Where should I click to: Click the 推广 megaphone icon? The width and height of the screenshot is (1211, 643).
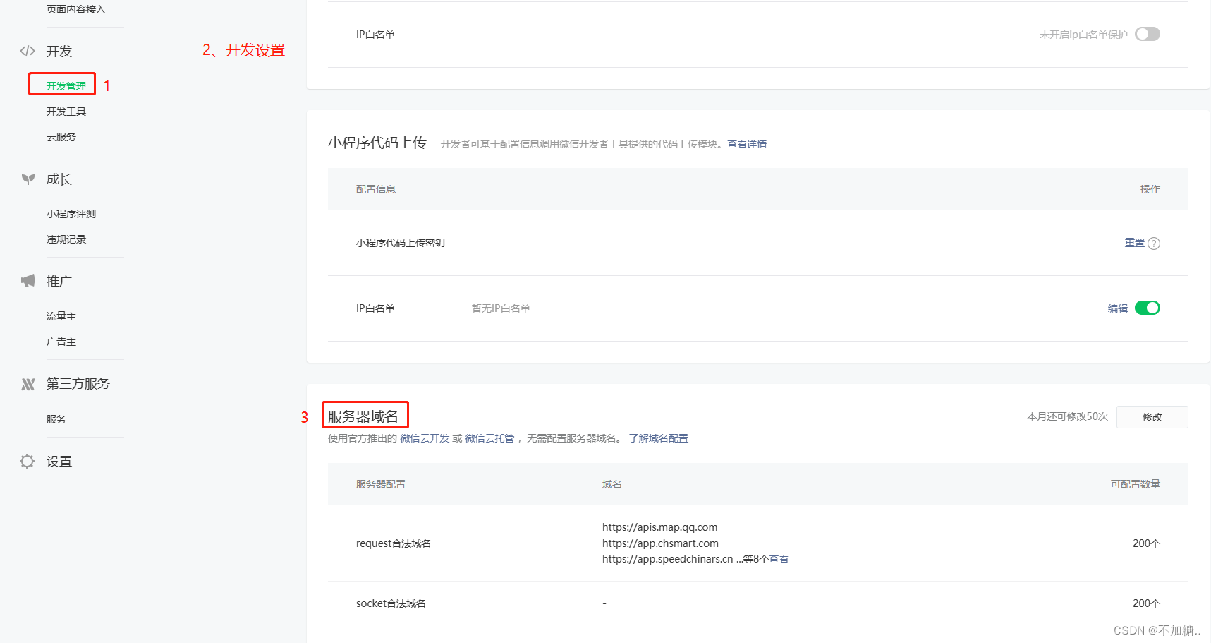click(x=28, y=281)
